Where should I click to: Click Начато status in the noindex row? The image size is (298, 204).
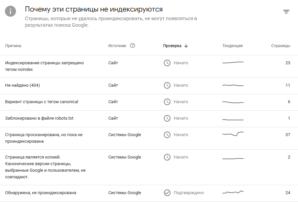click(181, 63)
